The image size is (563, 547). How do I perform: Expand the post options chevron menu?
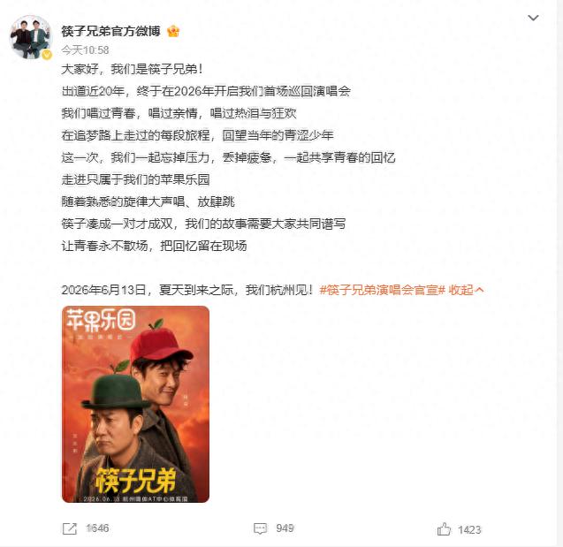[533, 18]
